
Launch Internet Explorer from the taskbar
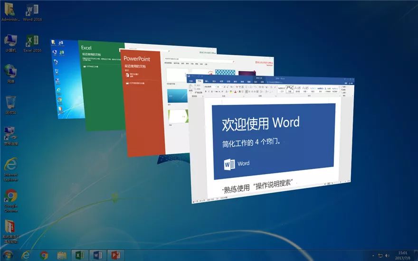tap(26, 255)
